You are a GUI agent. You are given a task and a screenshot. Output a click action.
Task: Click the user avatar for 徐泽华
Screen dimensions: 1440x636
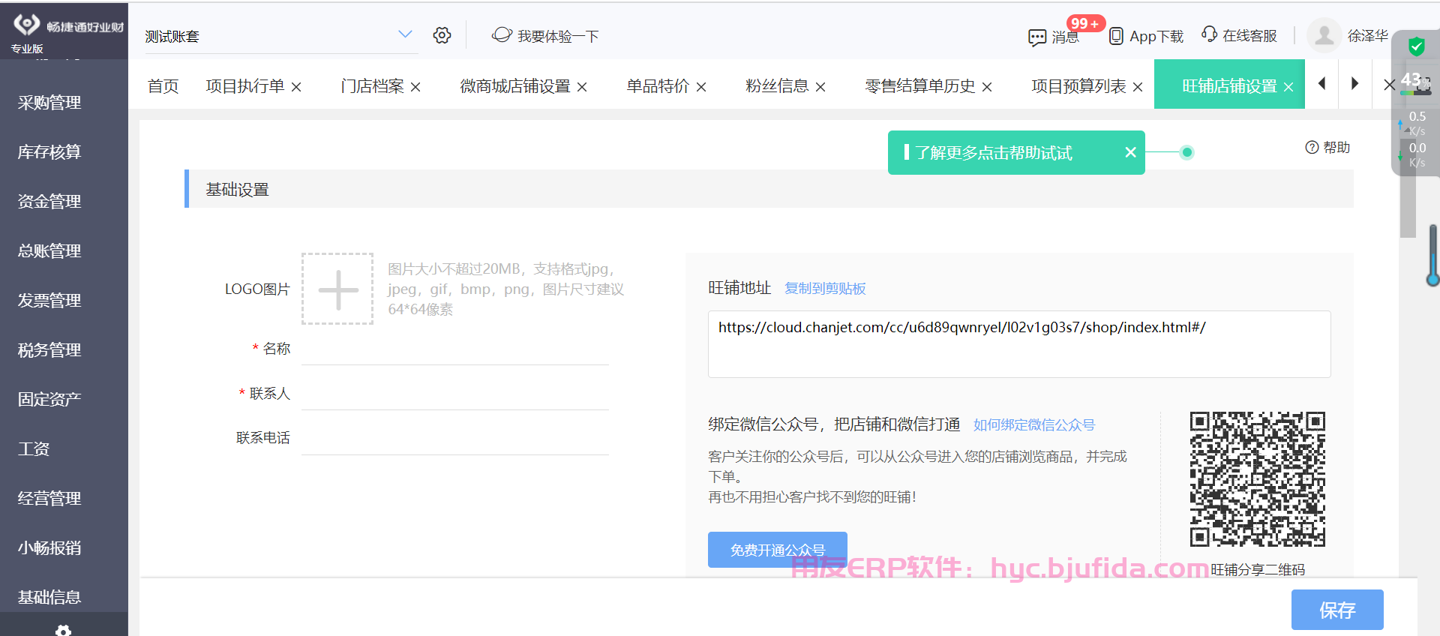pyautogui.click(x=1324, y=35)
